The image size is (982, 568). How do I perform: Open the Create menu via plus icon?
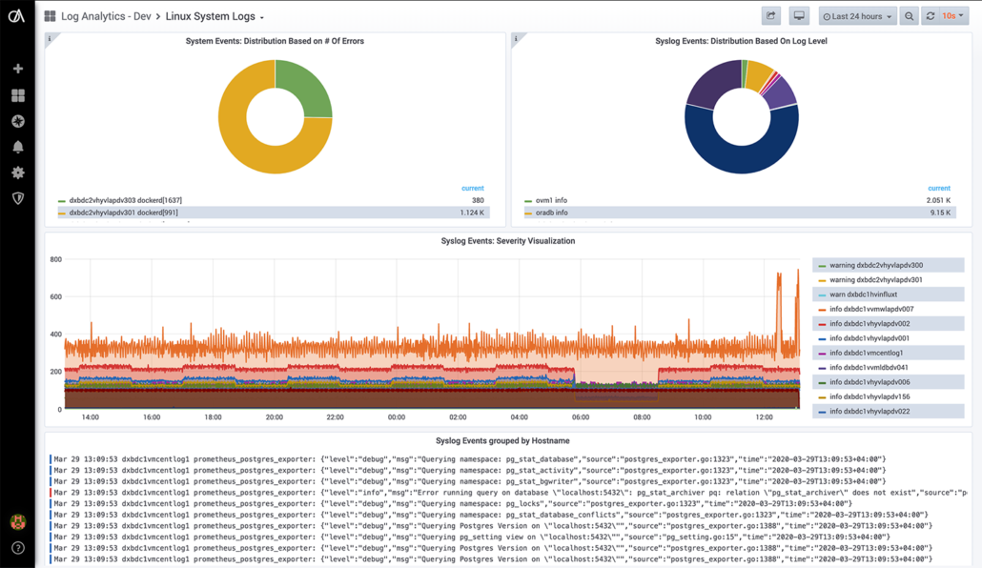pyautogui.click(x=16, y=68)
